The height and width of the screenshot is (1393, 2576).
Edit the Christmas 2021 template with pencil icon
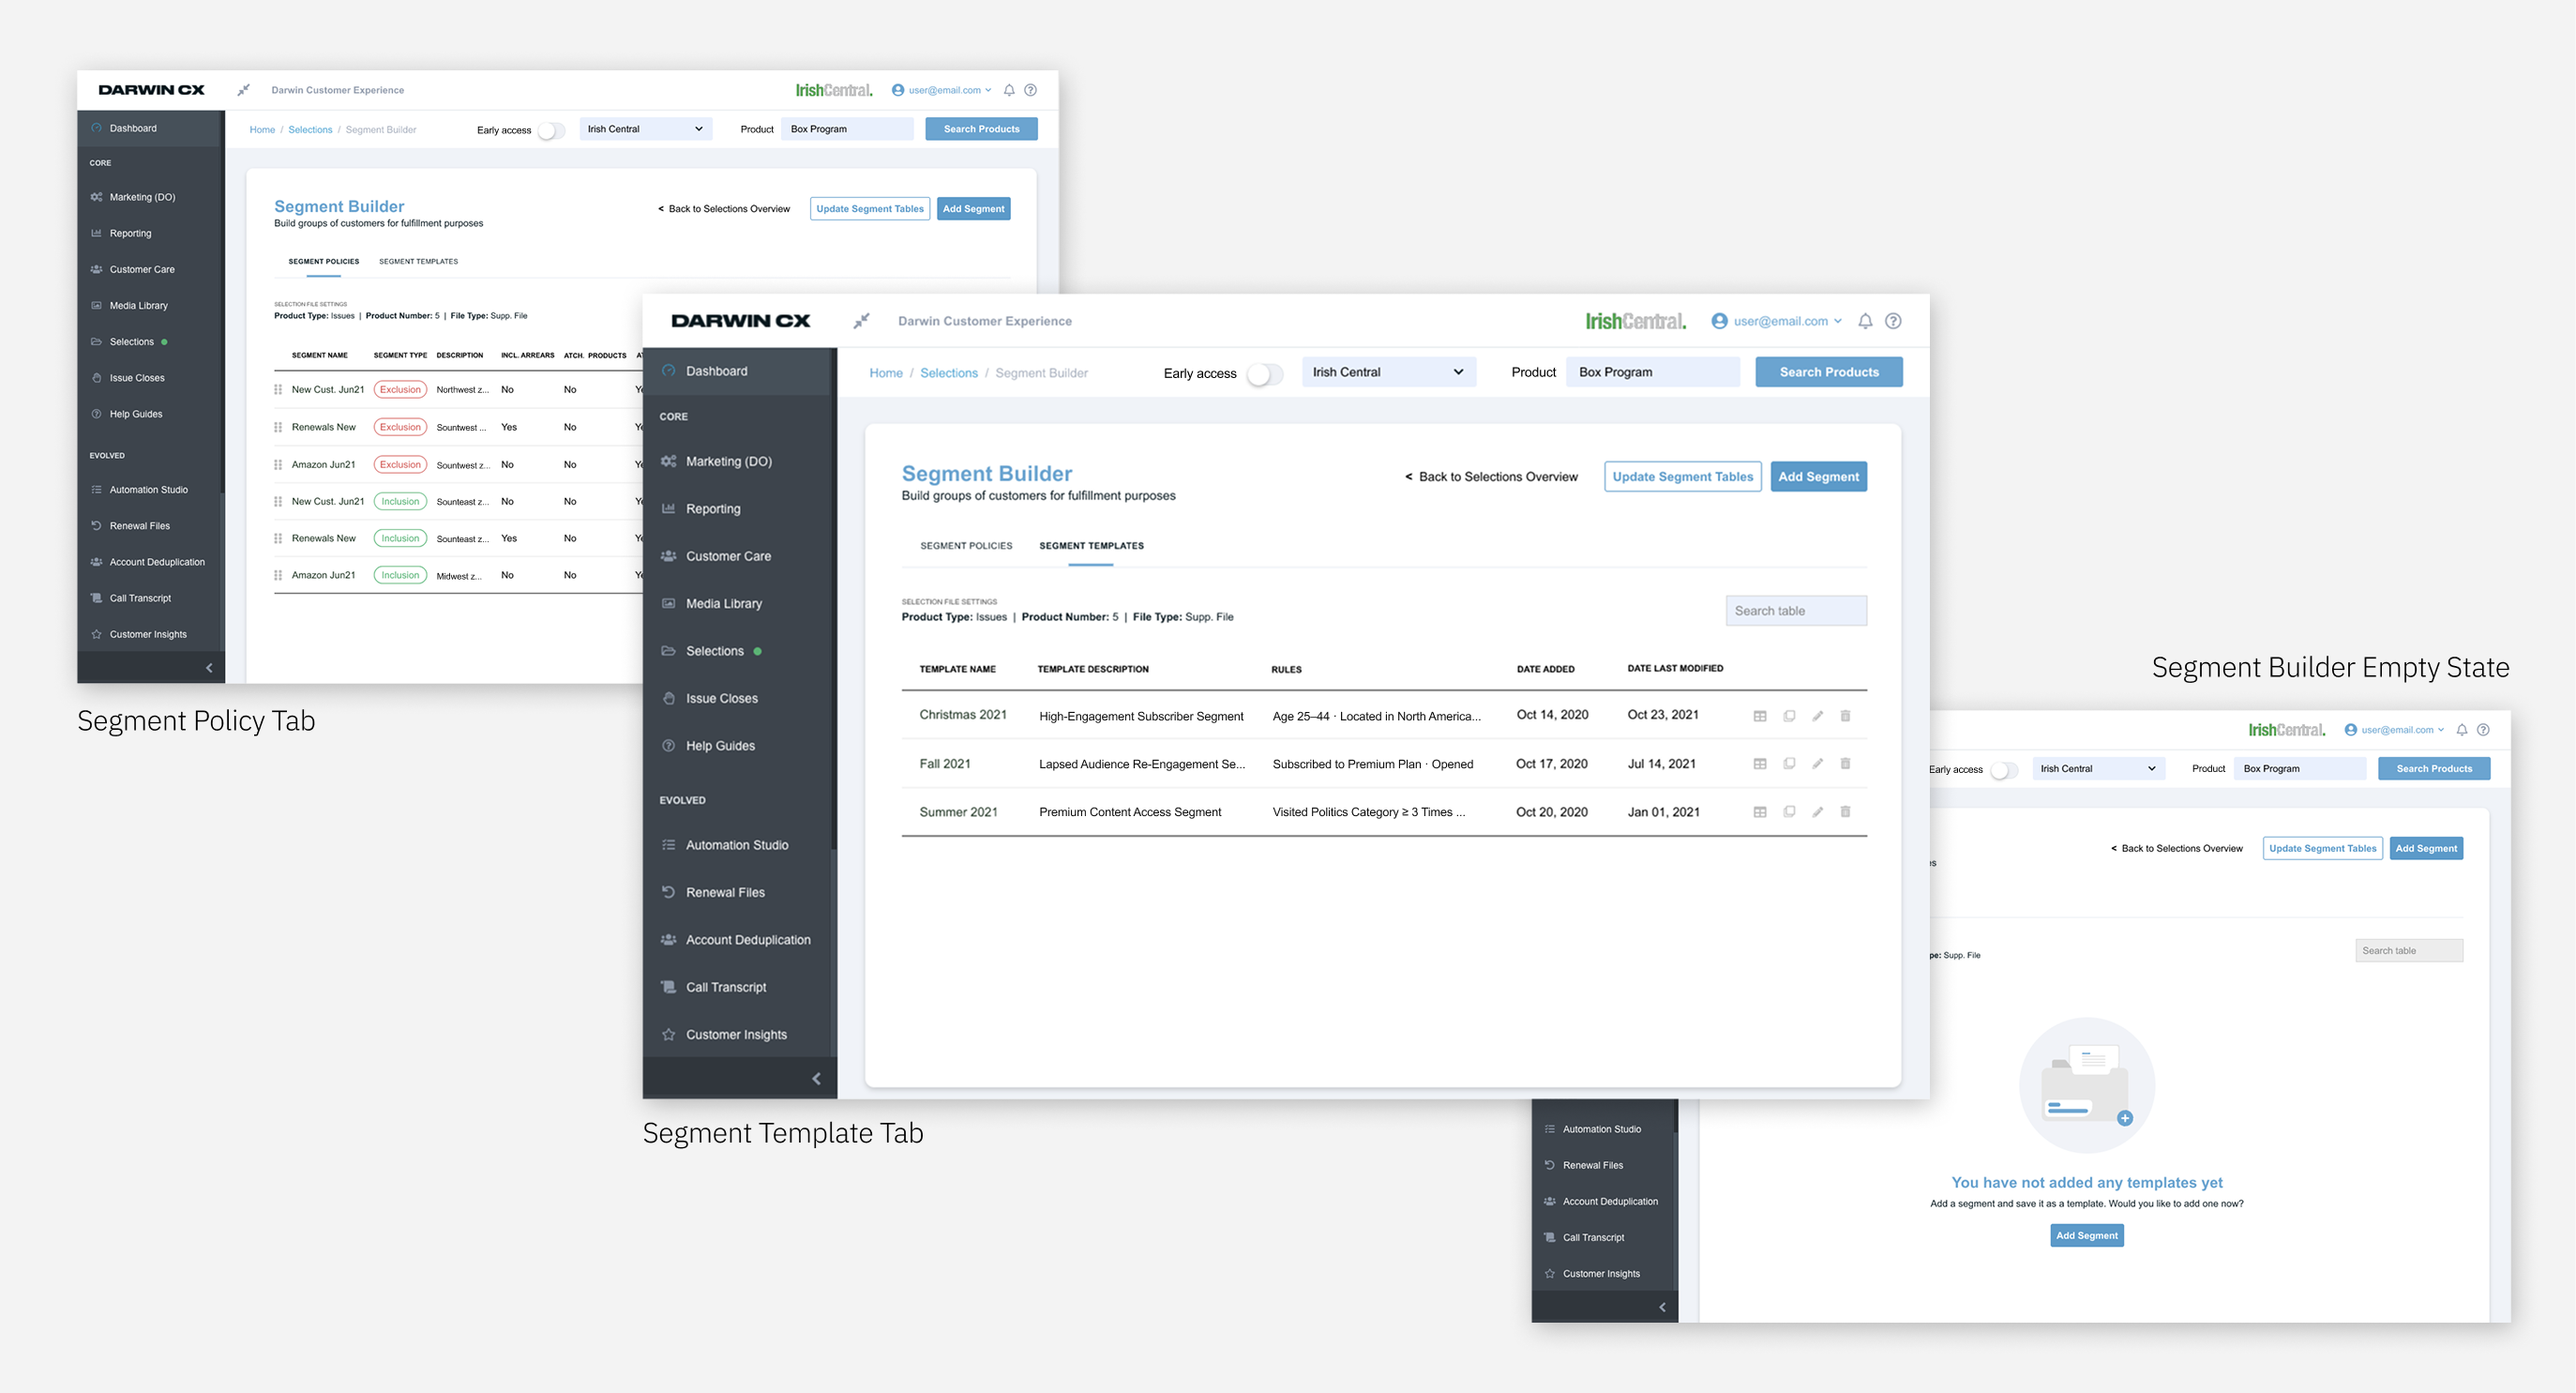coord(1817,716)
